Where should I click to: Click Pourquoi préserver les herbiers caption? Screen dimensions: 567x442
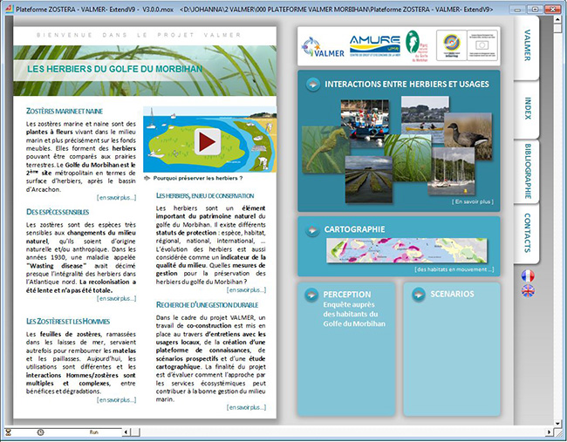[198, 178]
